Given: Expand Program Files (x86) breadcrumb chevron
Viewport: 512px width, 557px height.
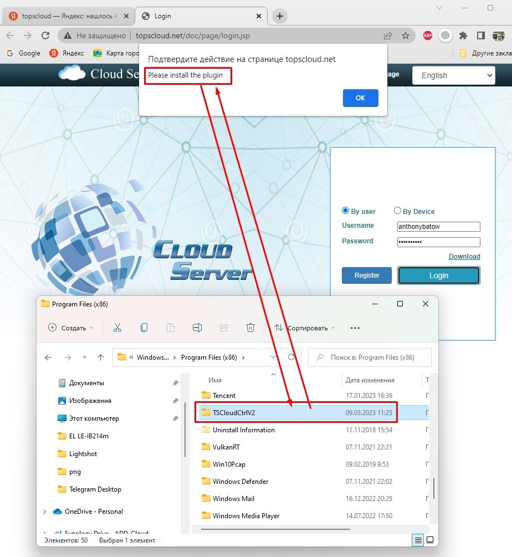Looking at the screenshot, I should (x=243, y=357).
